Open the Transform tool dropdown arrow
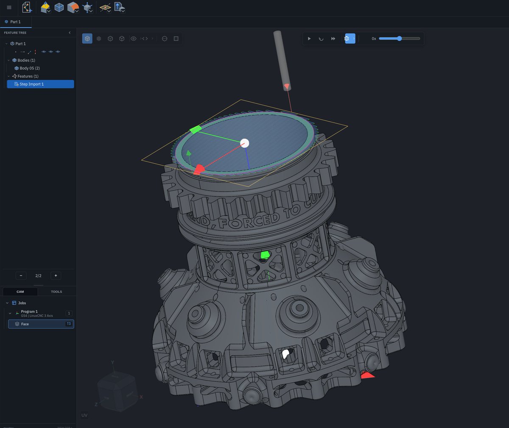 click(91, 11)
